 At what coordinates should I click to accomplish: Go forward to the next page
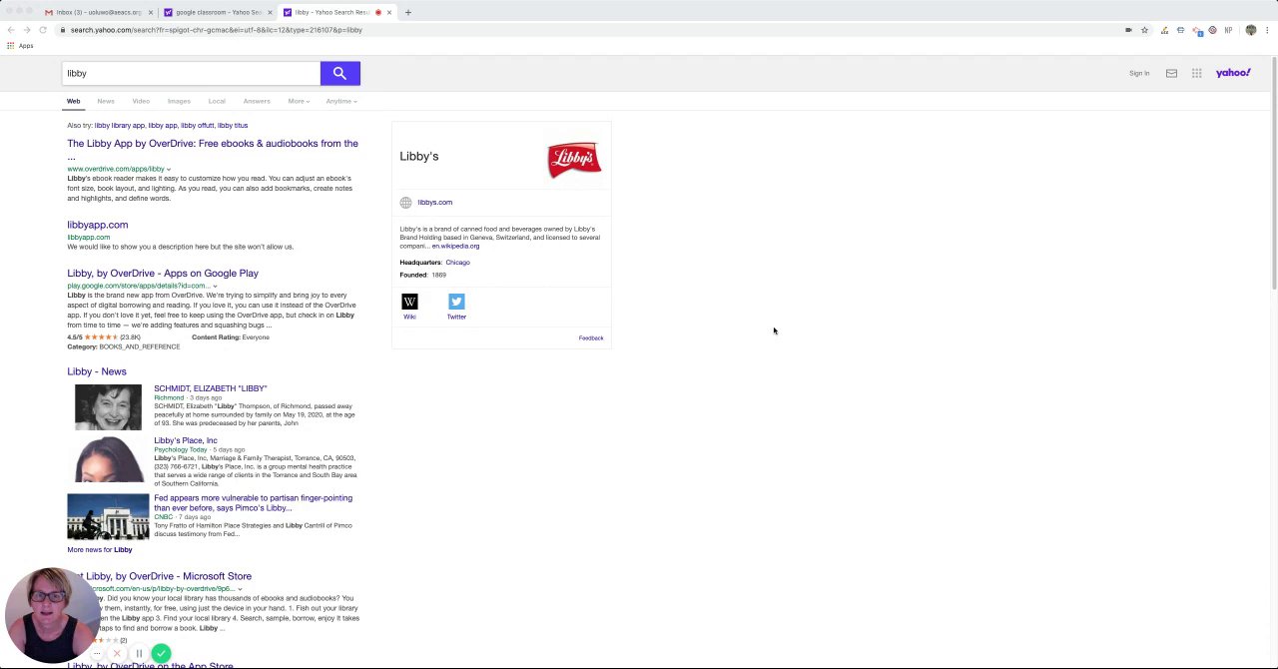27,30
